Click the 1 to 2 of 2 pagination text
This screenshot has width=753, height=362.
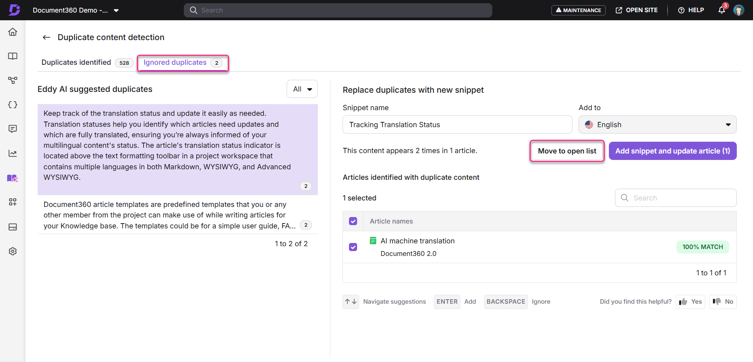(291, 244)
